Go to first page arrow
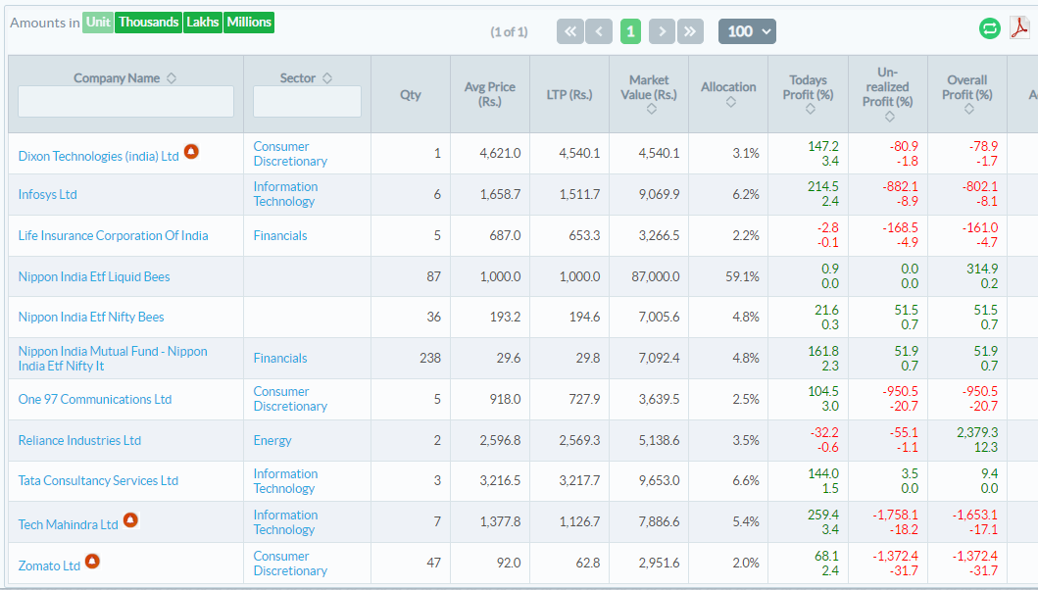This screenshot has height=590, width=1038. click(570, 31)
